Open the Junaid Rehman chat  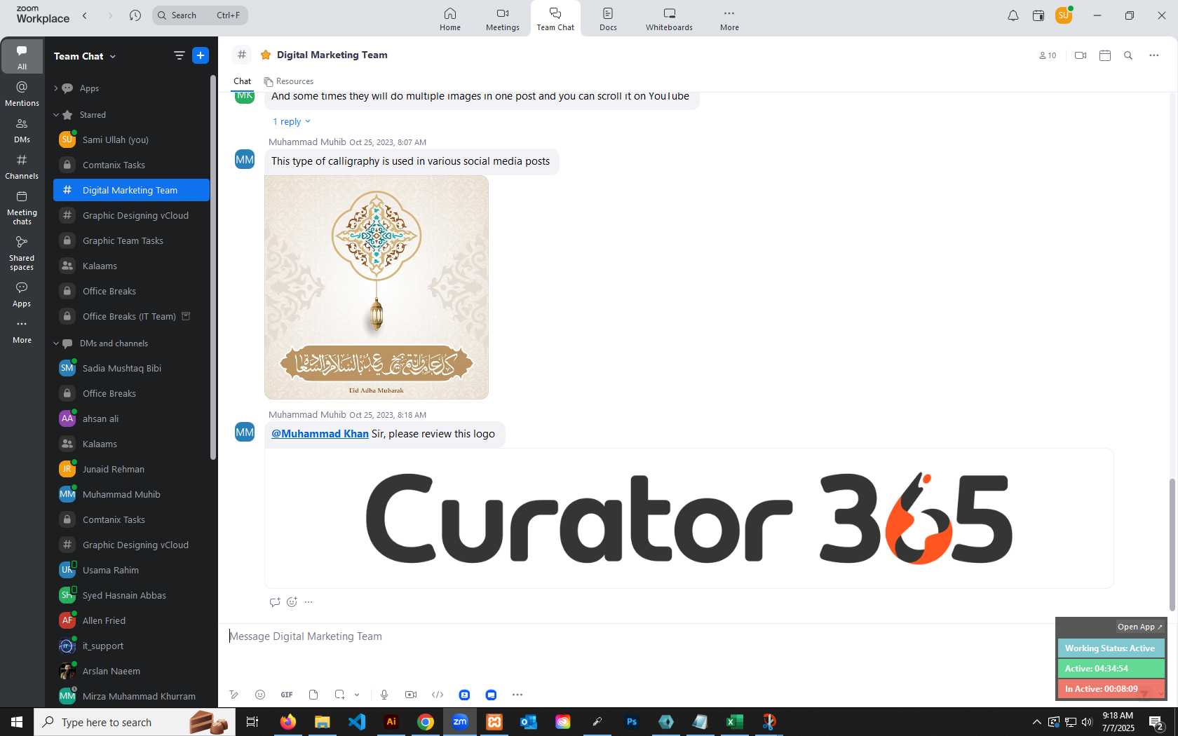pos(131,469)
